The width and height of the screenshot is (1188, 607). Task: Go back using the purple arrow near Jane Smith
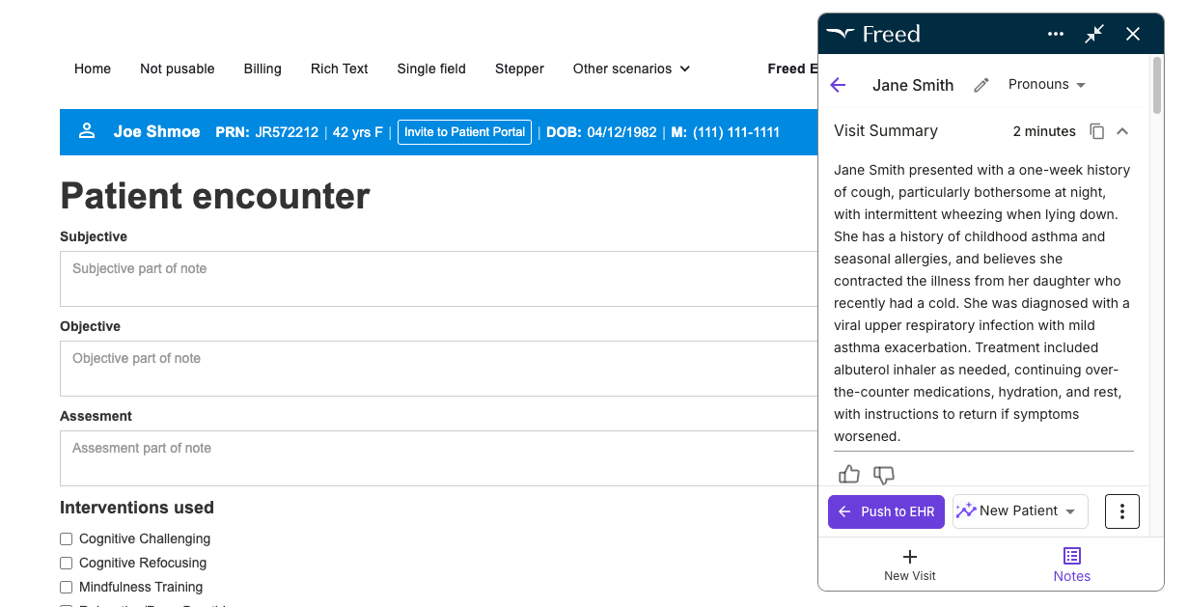click(x=838, y=85)
